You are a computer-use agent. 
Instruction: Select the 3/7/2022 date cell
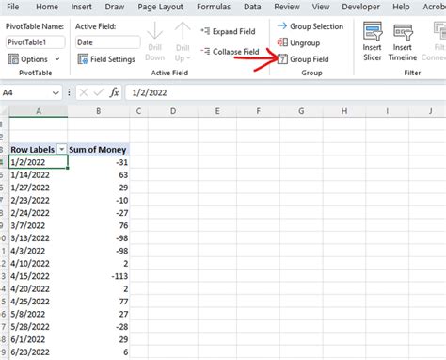click(39, 225)
